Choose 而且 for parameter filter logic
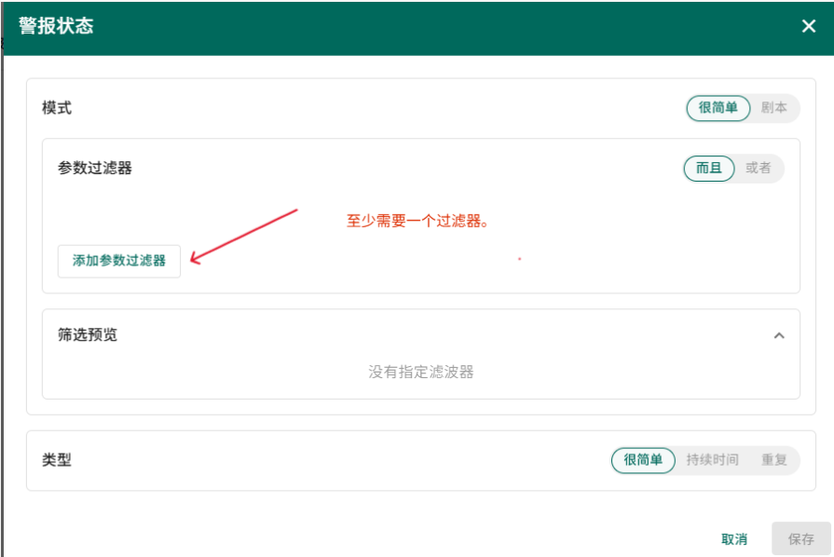 tap(708, 169)
